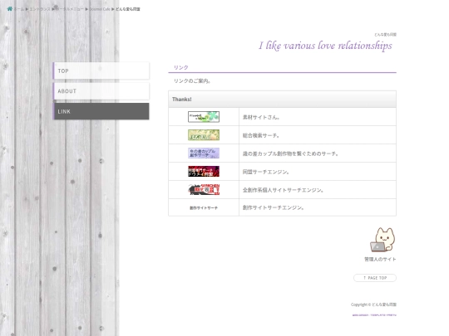The height and width of the screenshot is (336, 449).
Task: Click the 創作サイトサーチ text link
Action: coord(204,208)
